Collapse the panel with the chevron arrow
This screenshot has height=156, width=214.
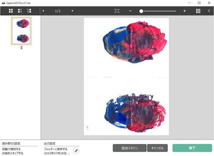click(x=209, y=11)
